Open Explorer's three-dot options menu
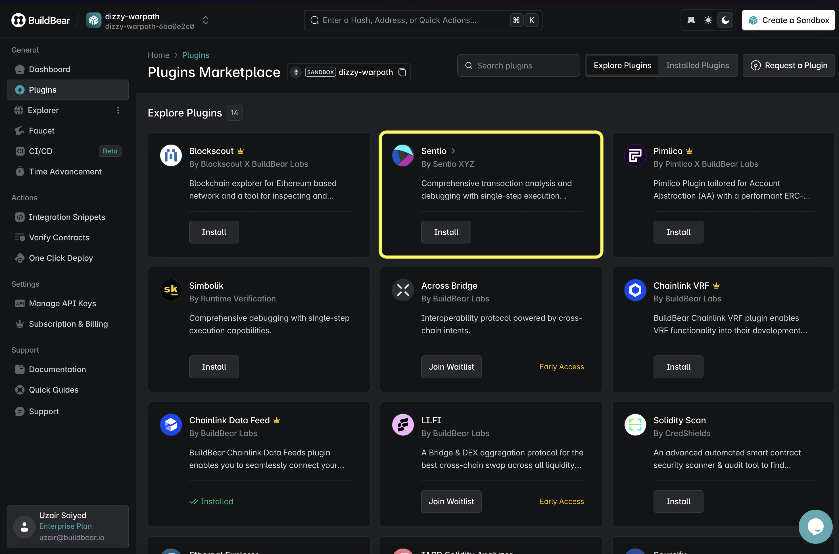This screenshot has width=839, height=554. 118,110
